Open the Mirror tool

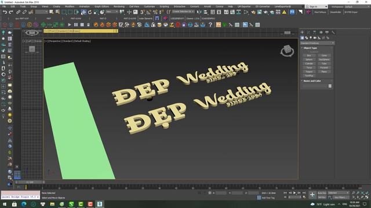coord(199,12)
